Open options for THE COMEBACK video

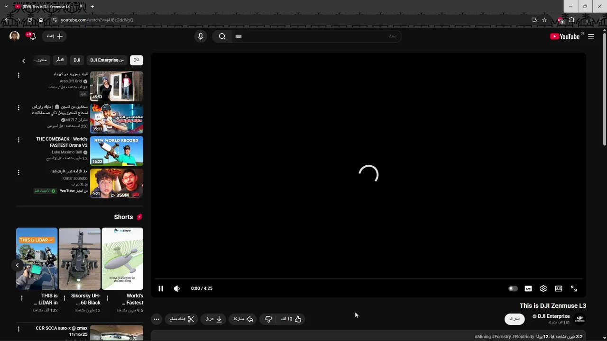pos(18,140)
